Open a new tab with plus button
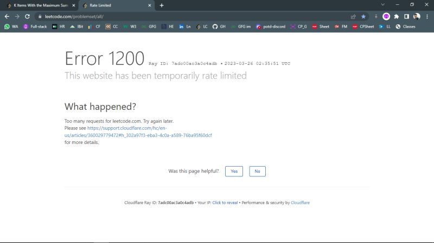 tap(162, 5)
